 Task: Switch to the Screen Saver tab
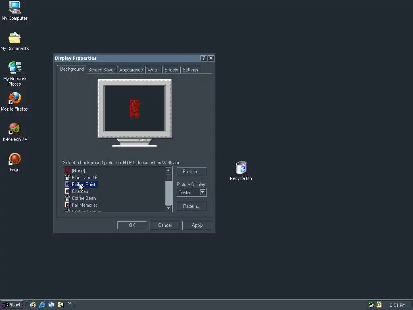coord(101,70)
